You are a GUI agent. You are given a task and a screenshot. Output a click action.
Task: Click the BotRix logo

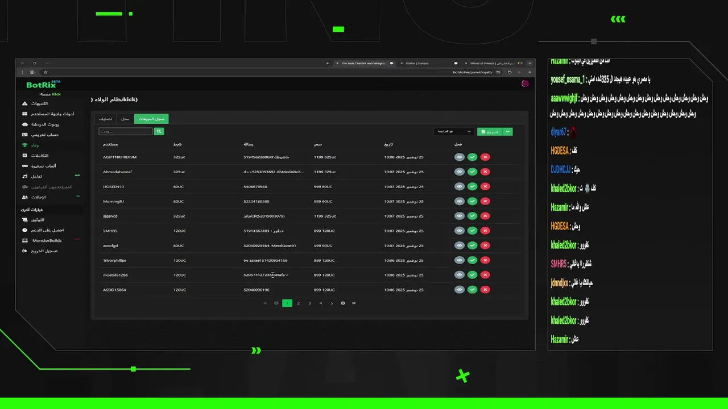[x=43, y=85]
